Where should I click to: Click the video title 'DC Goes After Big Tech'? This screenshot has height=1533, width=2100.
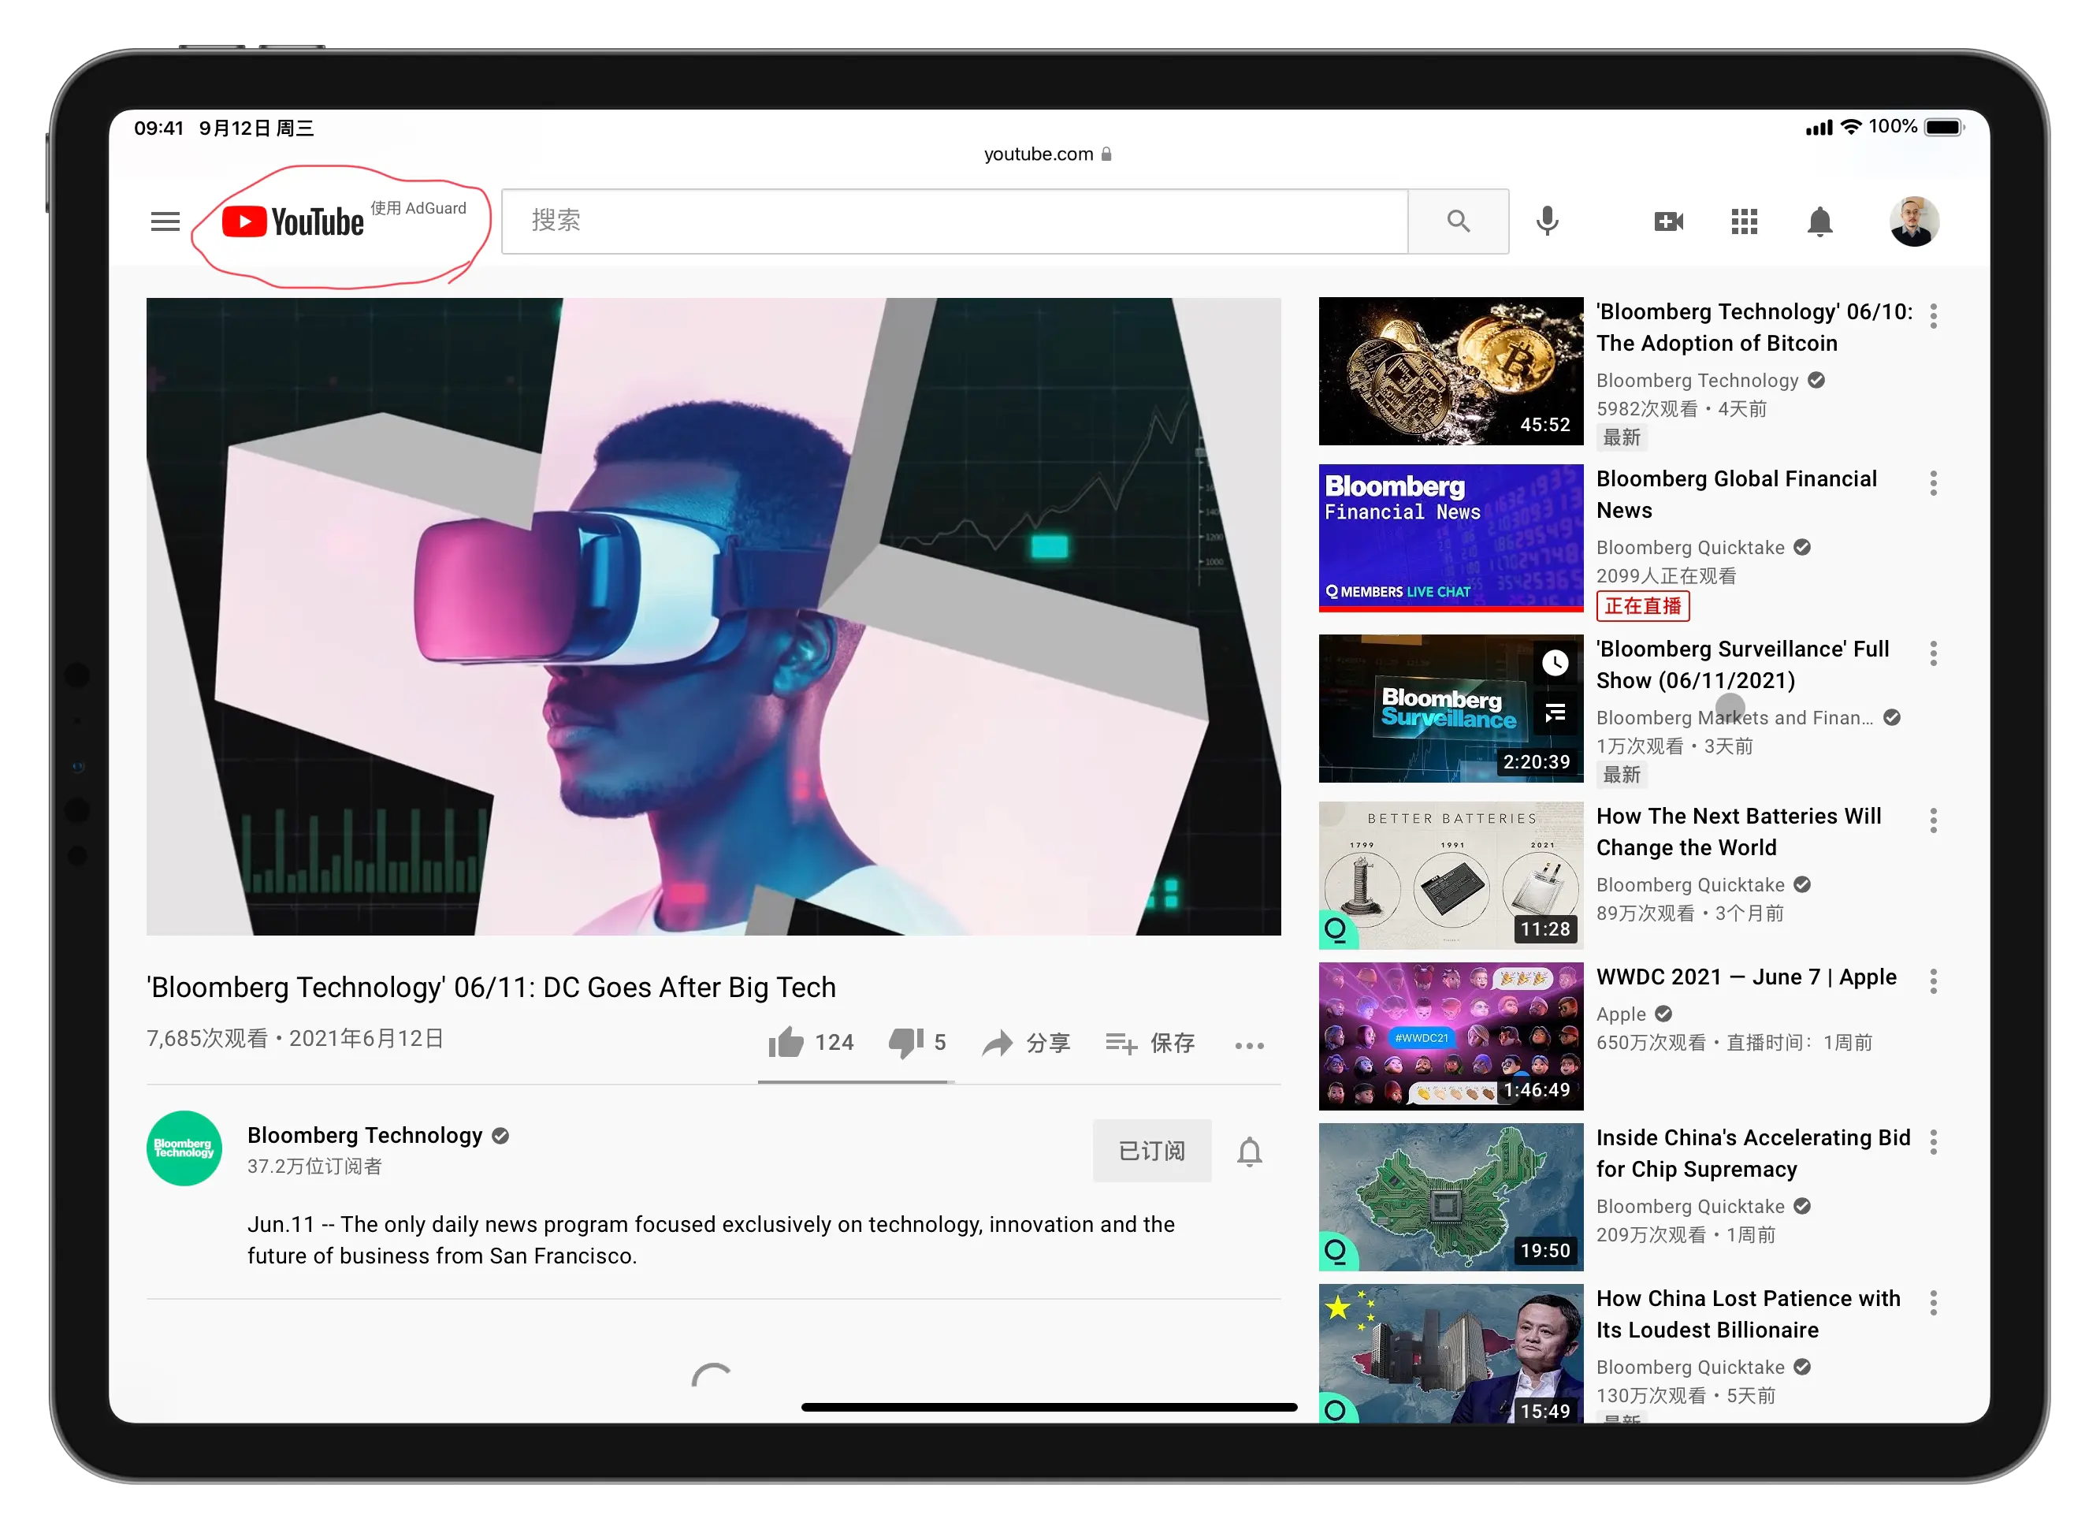[x=491, y=987]
